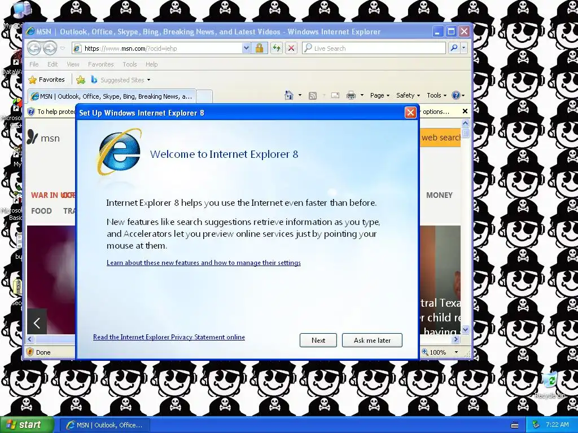Open a new blank tab
578x433 pixels.
pyautogui.click(x=204, y=96)
